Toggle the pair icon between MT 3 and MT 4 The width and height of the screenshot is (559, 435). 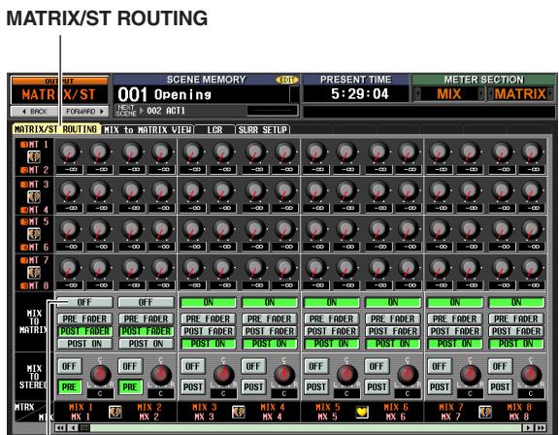click(34, 196)
